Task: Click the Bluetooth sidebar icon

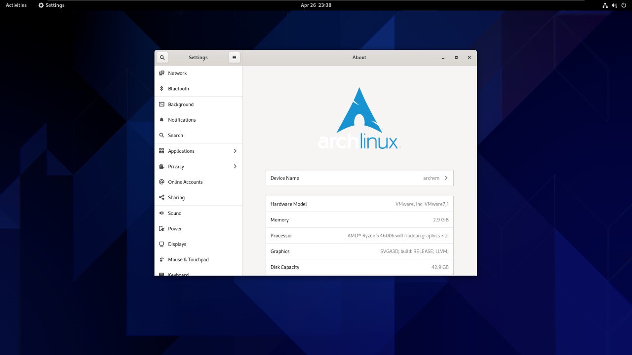Action: 161,89
